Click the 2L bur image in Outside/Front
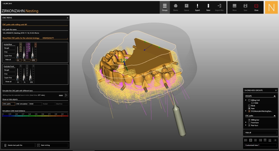 pos(18,75)
